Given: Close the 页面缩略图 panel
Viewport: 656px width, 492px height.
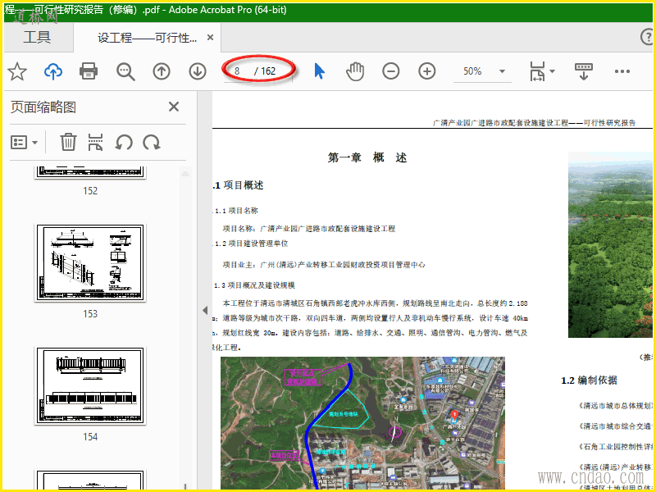Looking at the screenshot, I should tap(174, 107).
